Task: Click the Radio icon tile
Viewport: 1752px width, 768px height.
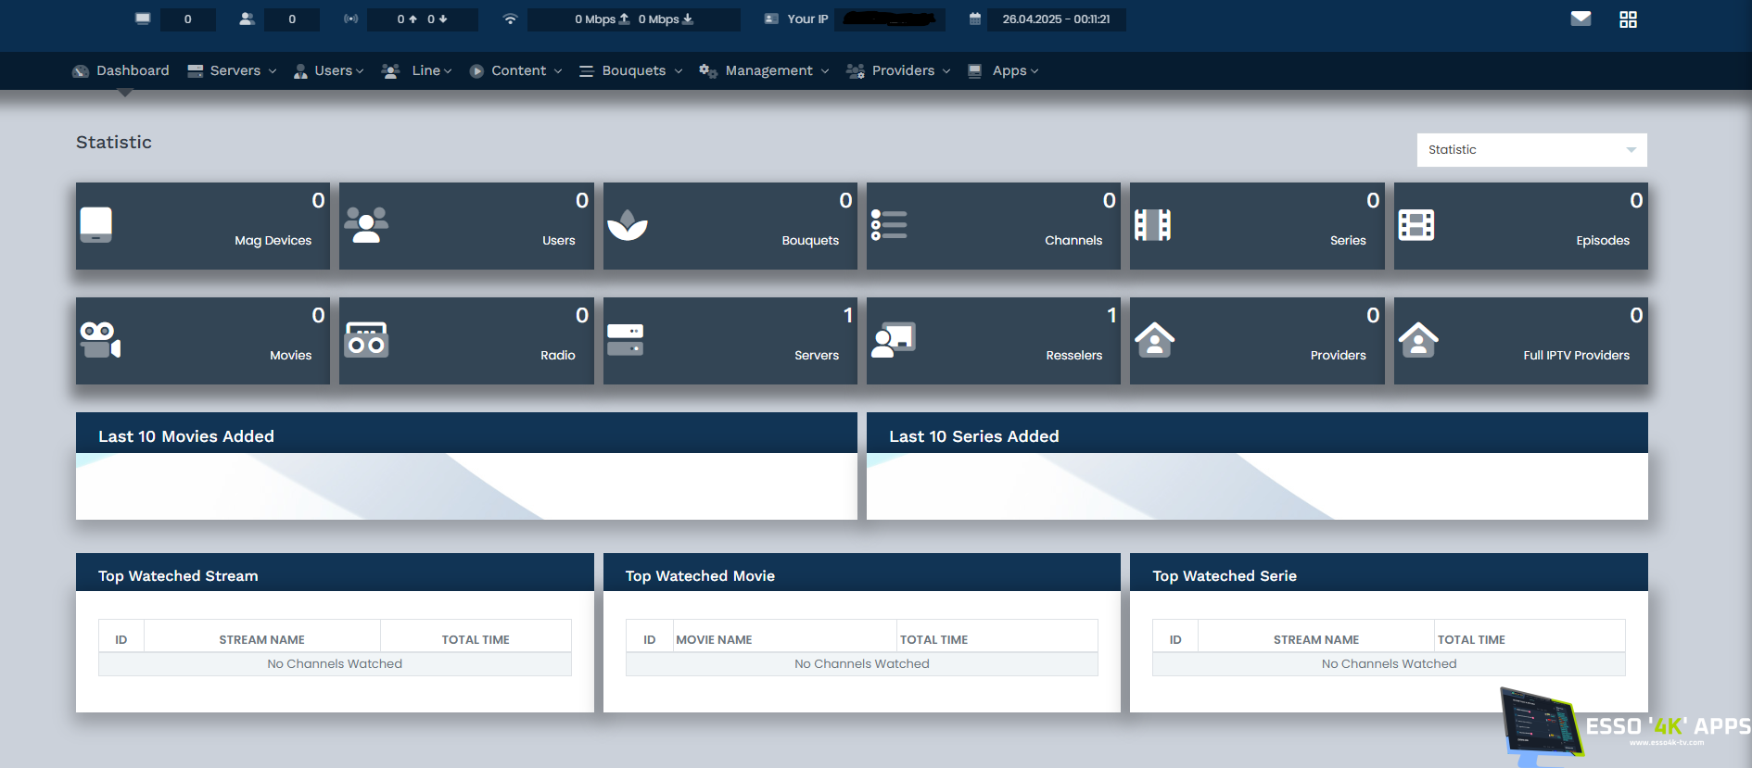Action: 366,340
